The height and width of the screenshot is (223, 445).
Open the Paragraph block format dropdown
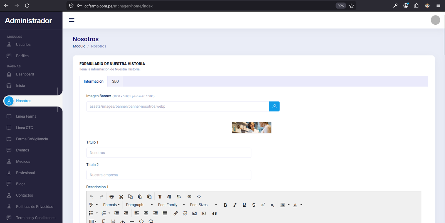(x=139, y=205)
